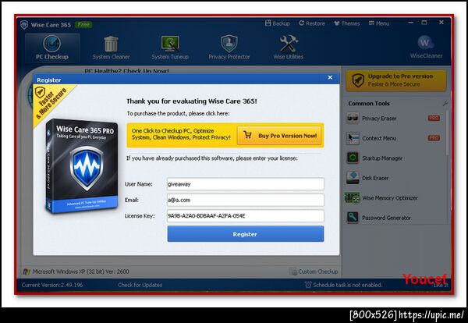Open the Themes option
This screenshot has height=323, width=468.
[x=347, y=23]
